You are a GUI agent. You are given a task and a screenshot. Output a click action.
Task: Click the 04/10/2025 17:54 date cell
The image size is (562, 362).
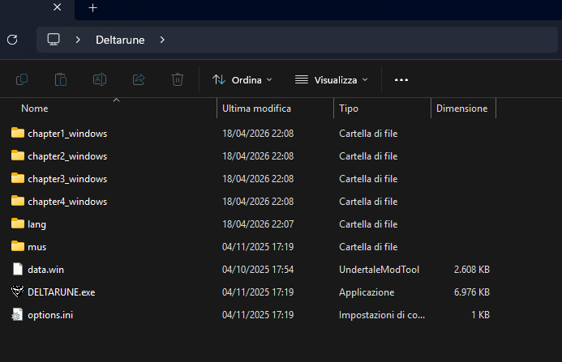tap(258, 269)
